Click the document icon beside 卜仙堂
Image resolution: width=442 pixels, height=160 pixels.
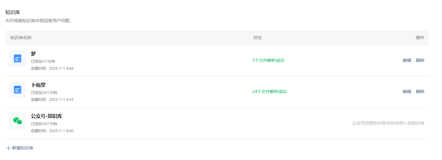pyautogui.click(x=18, y=90)
